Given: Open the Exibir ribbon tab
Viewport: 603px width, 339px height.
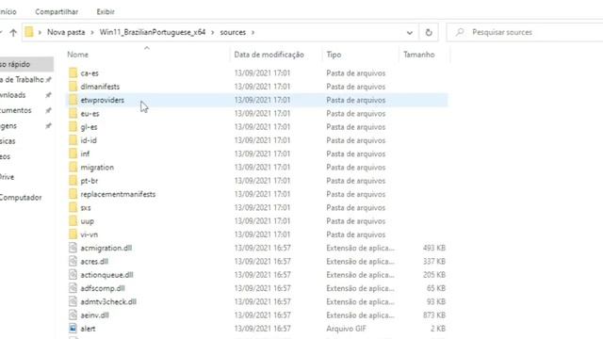Looking at the screenshot, I should click(x=106, y=12).
